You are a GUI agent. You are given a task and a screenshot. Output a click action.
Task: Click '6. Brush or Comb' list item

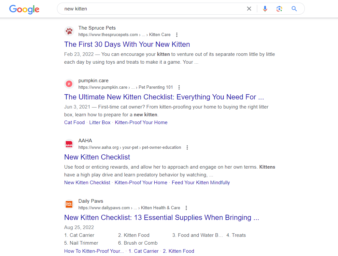(138, 243)
